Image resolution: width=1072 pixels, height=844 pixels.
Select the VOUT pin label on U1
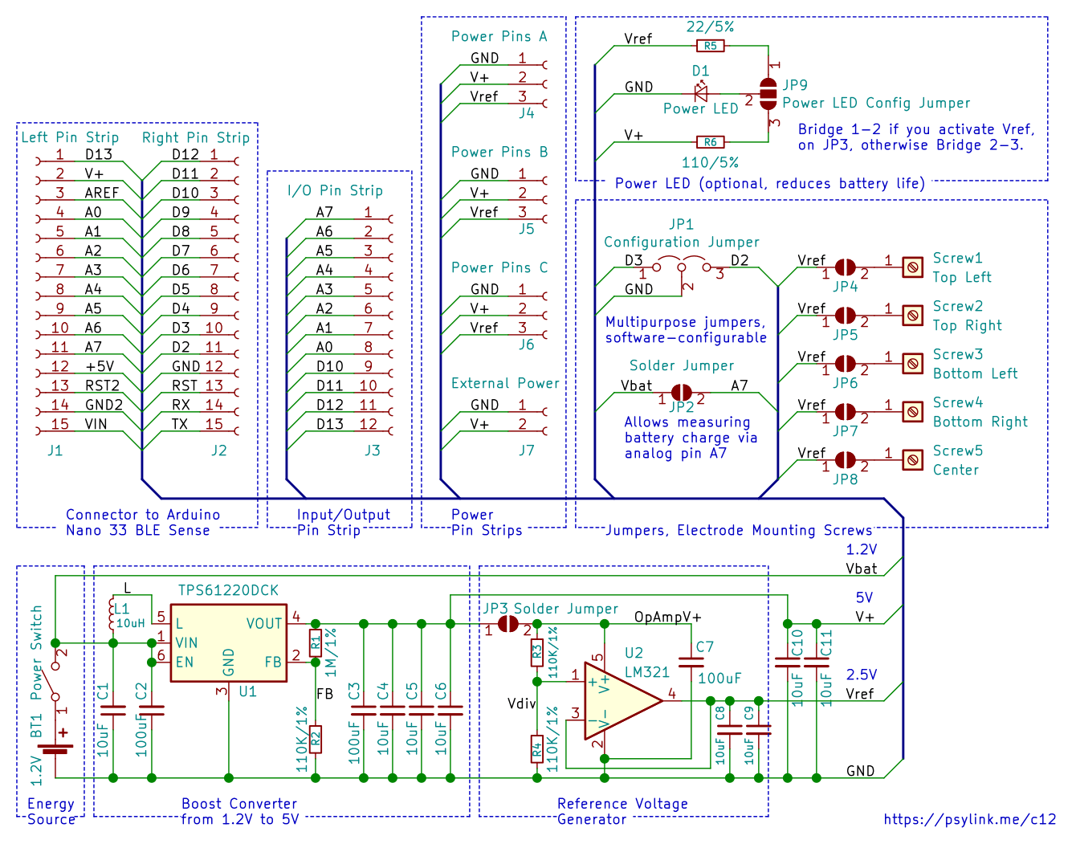click(x=264, y=623)
